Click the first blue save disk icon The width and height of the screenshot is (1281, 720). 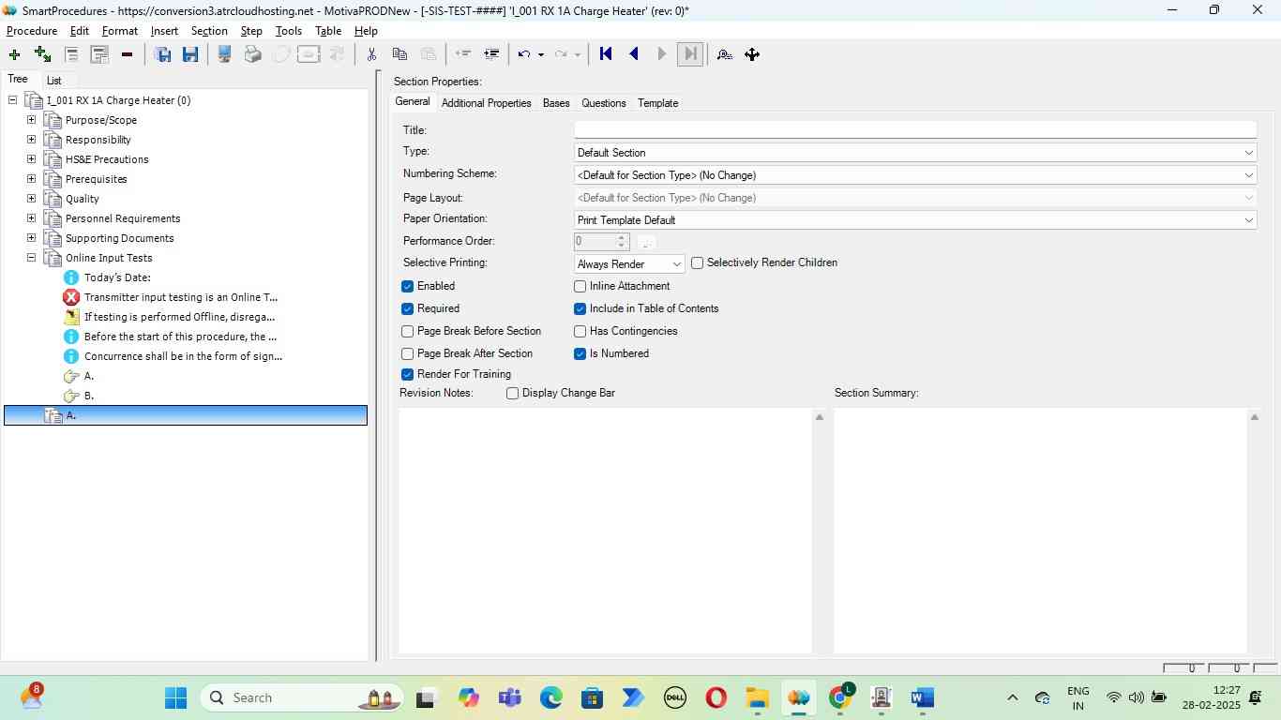click(162, 54)
